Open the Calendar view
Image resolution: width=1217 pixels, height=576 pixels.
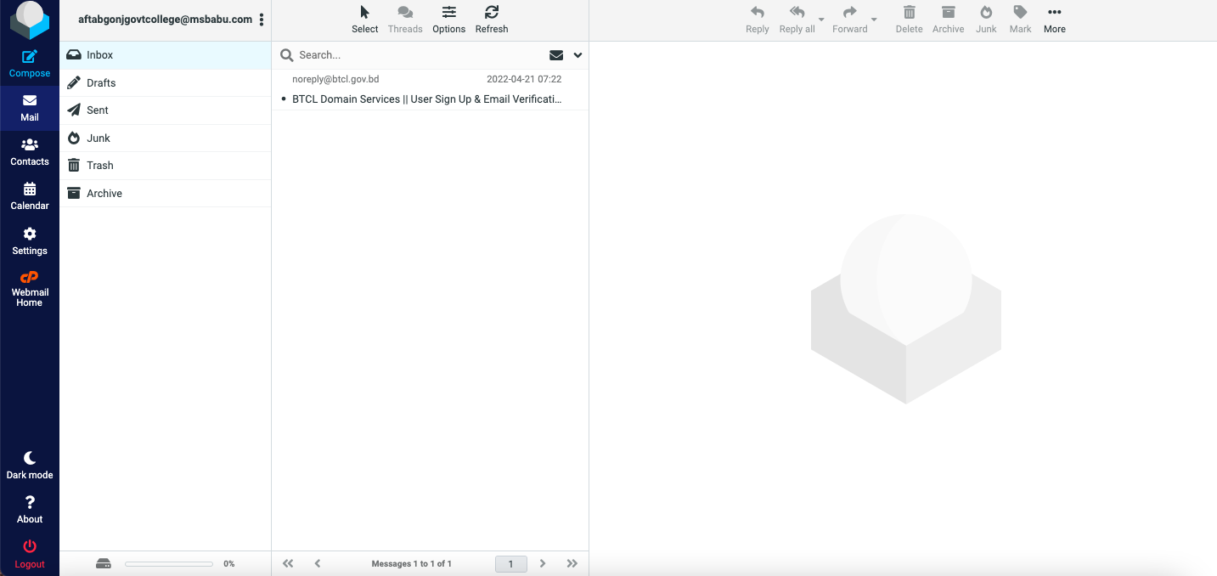click(x=30, y=196)
